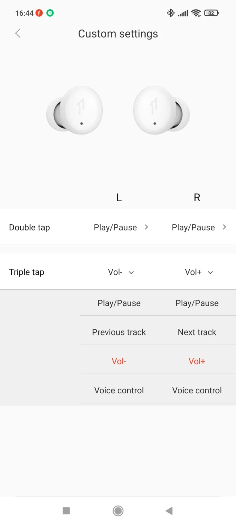Tap the Bluetooth status icon
Screen dimensions: 236x525
(171, 13)
